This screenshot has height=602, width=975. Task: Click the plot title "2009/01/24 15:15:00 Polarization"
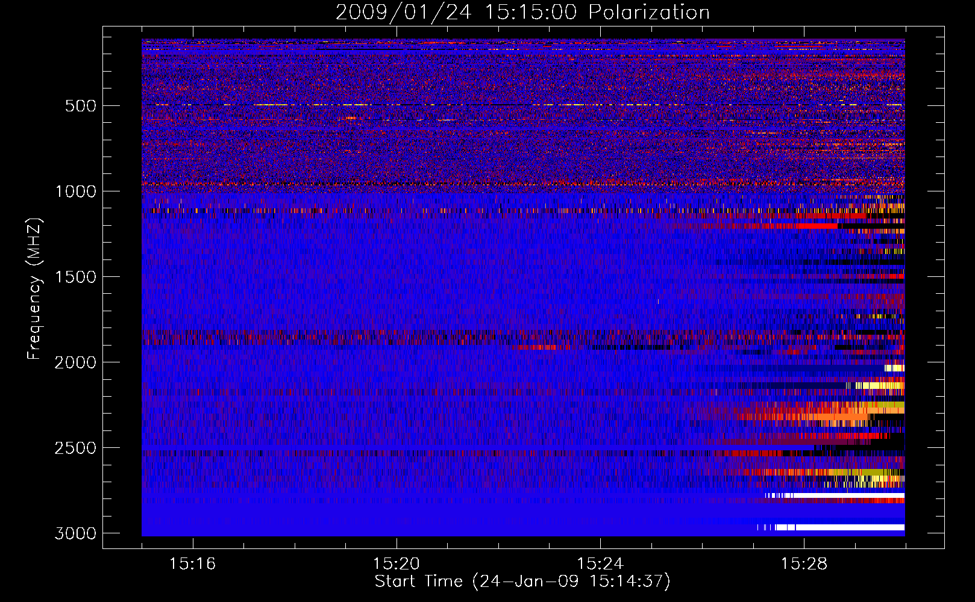pyautogui.click(x=522, y=12)
